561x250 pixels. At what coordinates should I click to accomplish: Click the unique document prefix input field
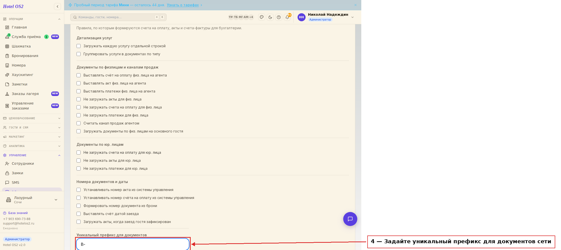click(133, 244)
